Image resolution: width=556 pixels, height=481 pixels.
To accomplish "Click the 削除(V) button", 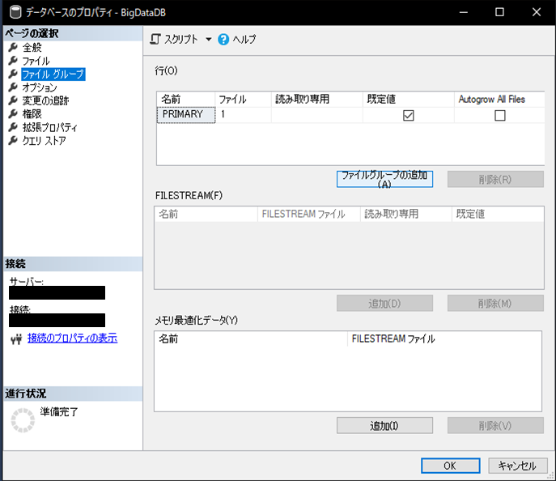I will (495, 425).
